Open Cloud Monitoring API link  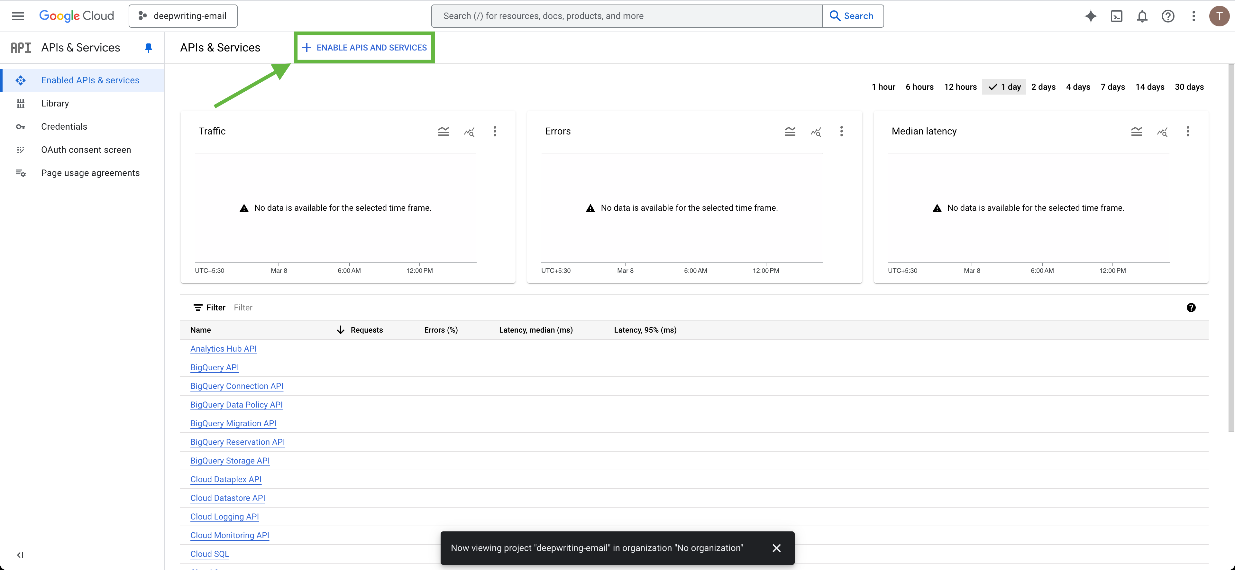(x=230, y=536)
